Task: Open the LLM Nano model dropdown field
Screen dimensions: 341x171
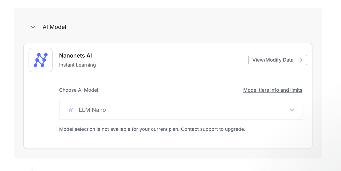Action: click(180, 110)
